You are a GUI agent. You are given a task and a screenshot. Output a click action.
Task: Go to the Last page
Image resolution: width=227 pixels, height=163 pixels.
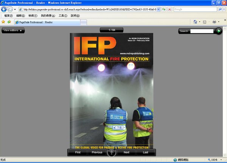(x=146, y=152)
